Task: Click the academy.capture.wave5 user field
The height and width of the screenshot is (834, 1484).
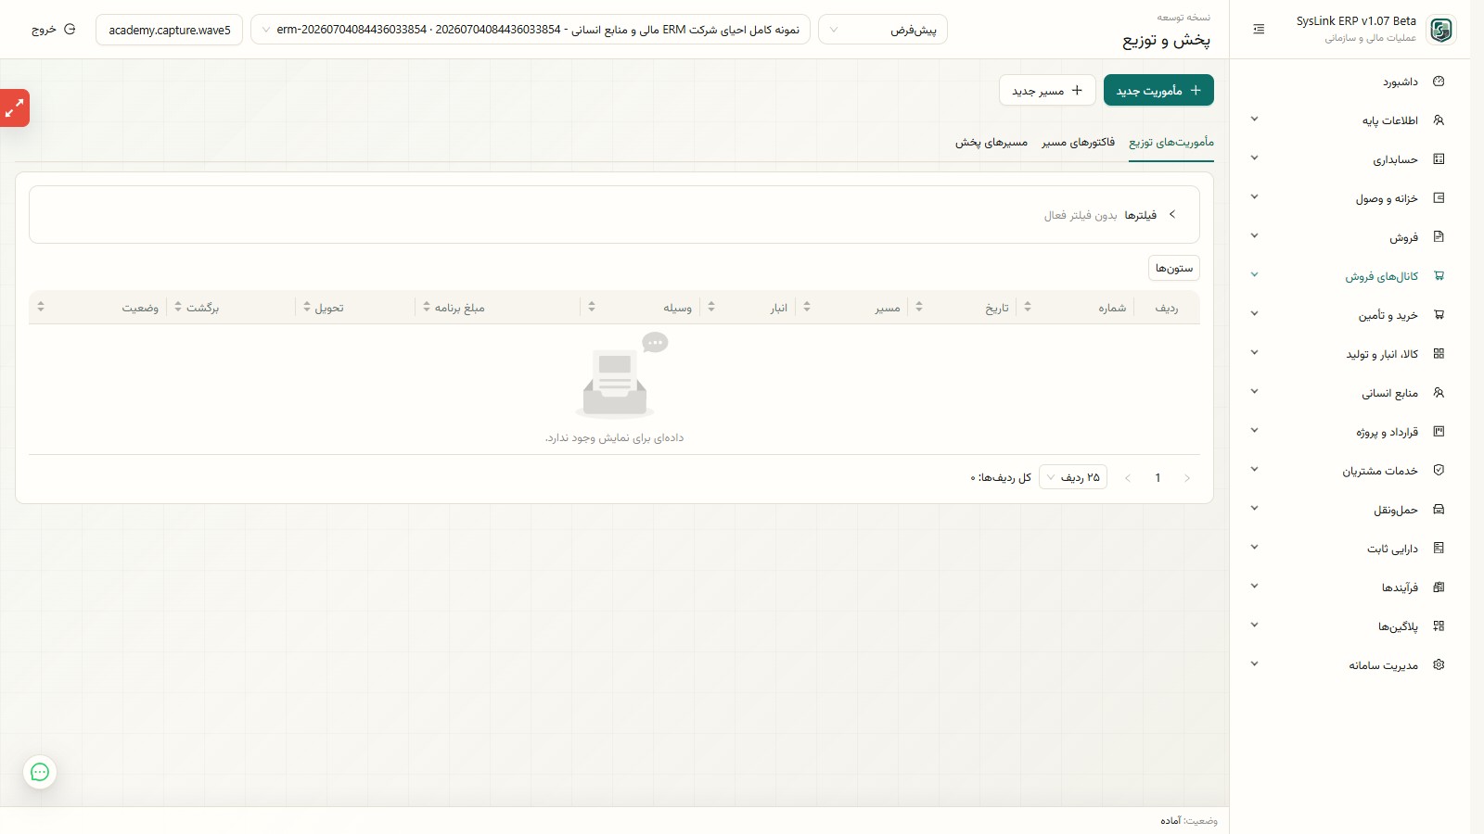Action: 170,30
